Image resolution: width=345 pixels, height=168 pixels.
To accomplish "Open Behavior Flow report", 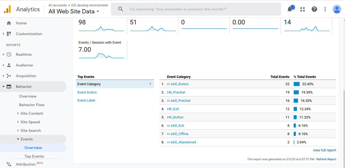I will 32,105.
